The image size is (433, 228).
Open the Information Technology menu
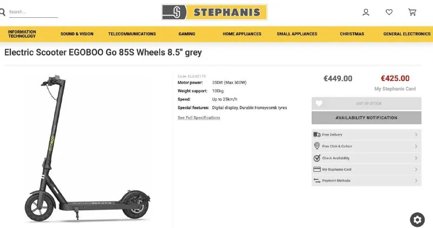[x=22, y=33]
